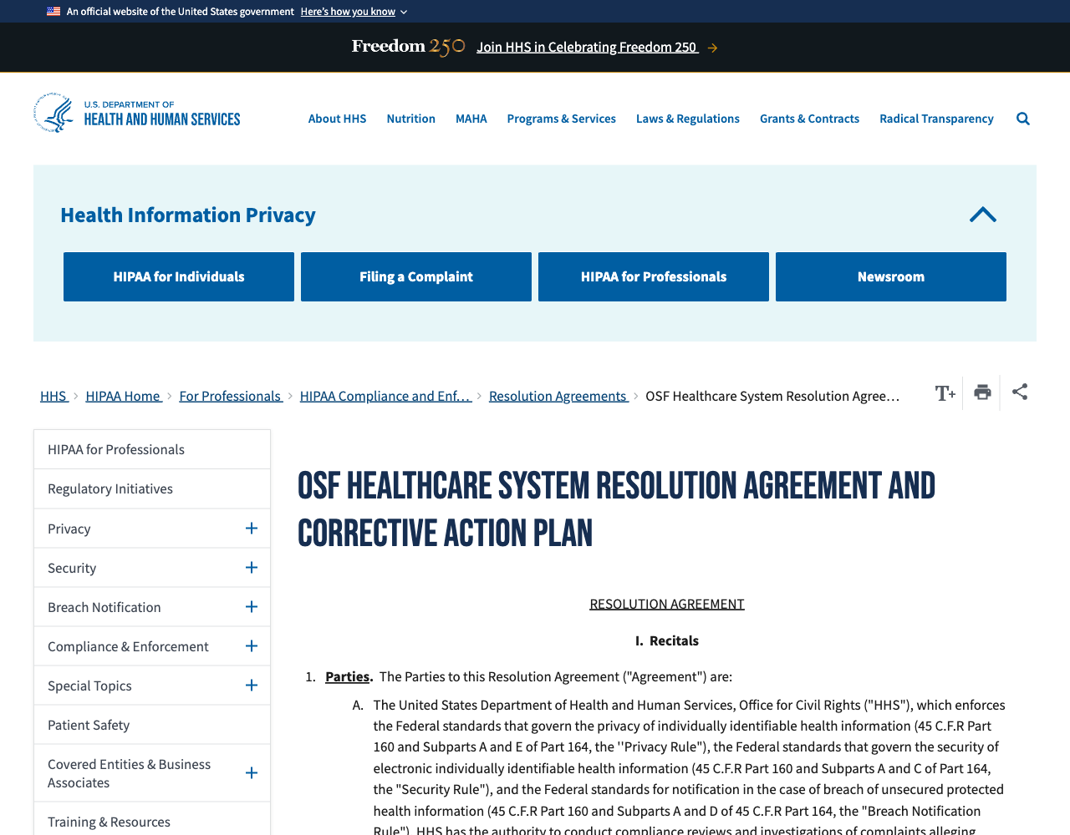1070x835 pixels.
Task: Expand the Privacy sidebar section
Action: coord(252,529)
